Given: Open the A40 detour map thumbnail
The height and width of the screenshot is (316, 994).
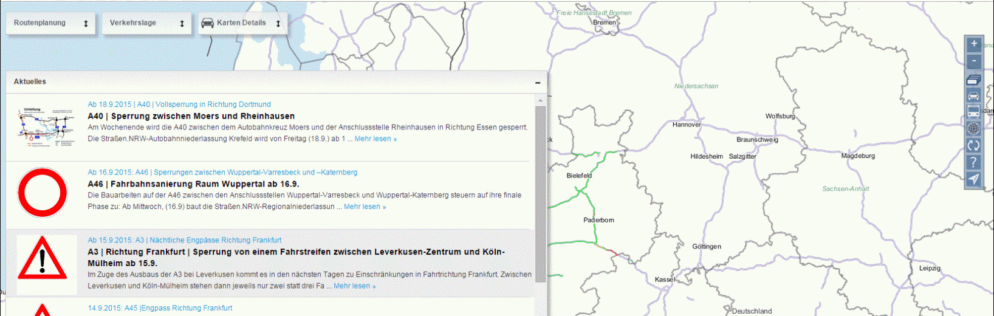Looking at the screenshot, I should 47,127.
